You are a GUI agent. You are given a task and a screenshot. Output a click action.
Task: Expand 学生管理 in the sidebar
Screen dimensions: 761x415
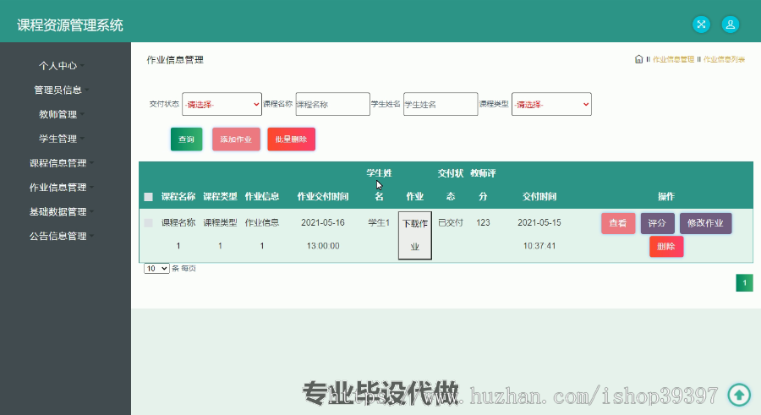(61, 139)
